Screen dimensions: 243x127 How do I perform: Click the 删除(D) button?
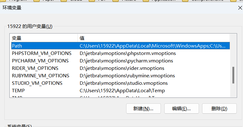point(219,109)
